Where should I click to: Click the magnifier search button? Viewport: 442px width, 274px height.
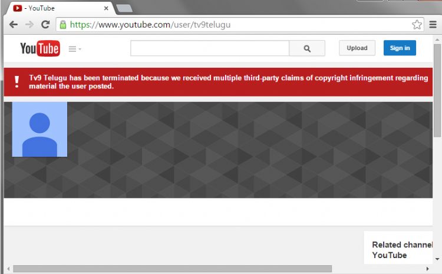point(307,48)
